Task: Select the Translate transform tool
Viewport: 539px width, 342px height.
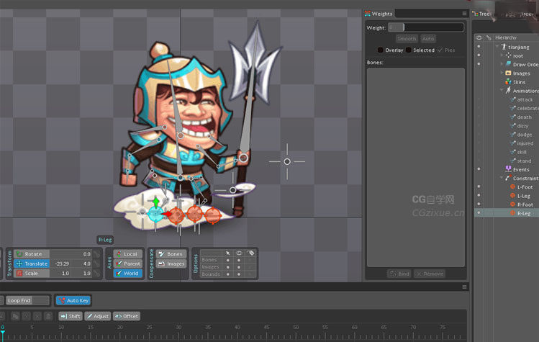Action: point(32,264)
